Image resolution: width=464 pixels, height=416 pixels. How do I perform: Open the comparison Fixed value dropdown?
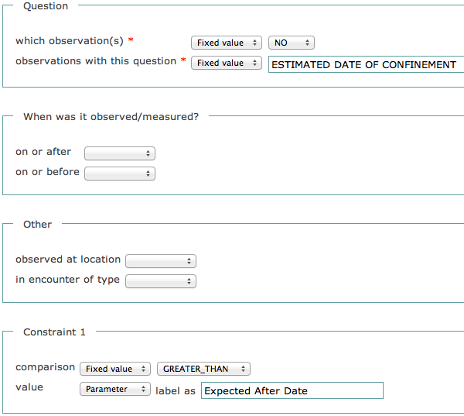click(x=114, y=370)
